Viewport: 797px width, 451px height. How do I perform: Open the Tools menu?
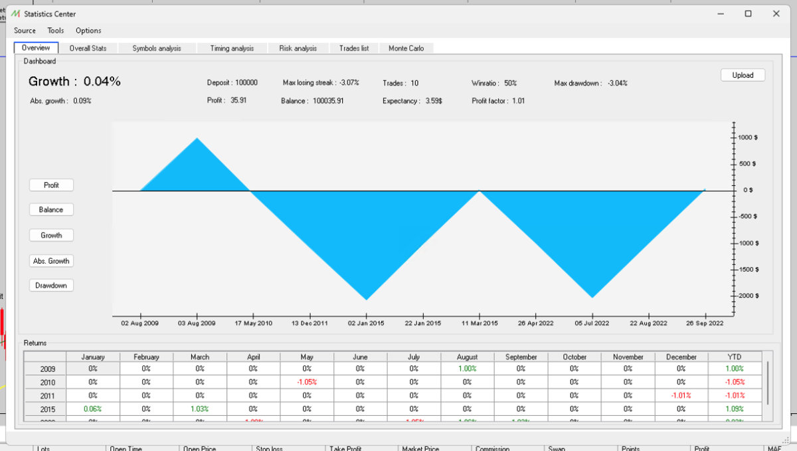pos(56,31)
